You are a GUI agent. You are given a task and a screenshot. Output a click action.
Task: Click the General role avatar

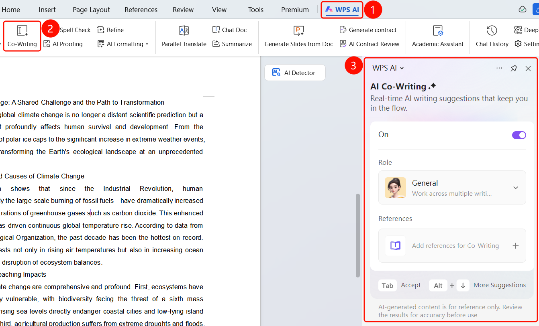click(x=395, y=188)
